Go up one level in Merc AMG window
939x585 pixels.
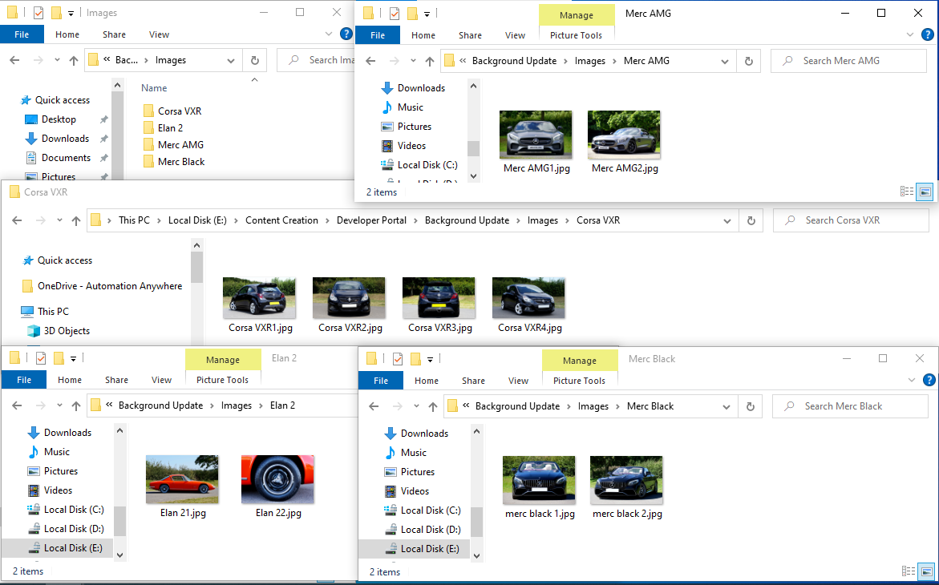click(429, 61)
